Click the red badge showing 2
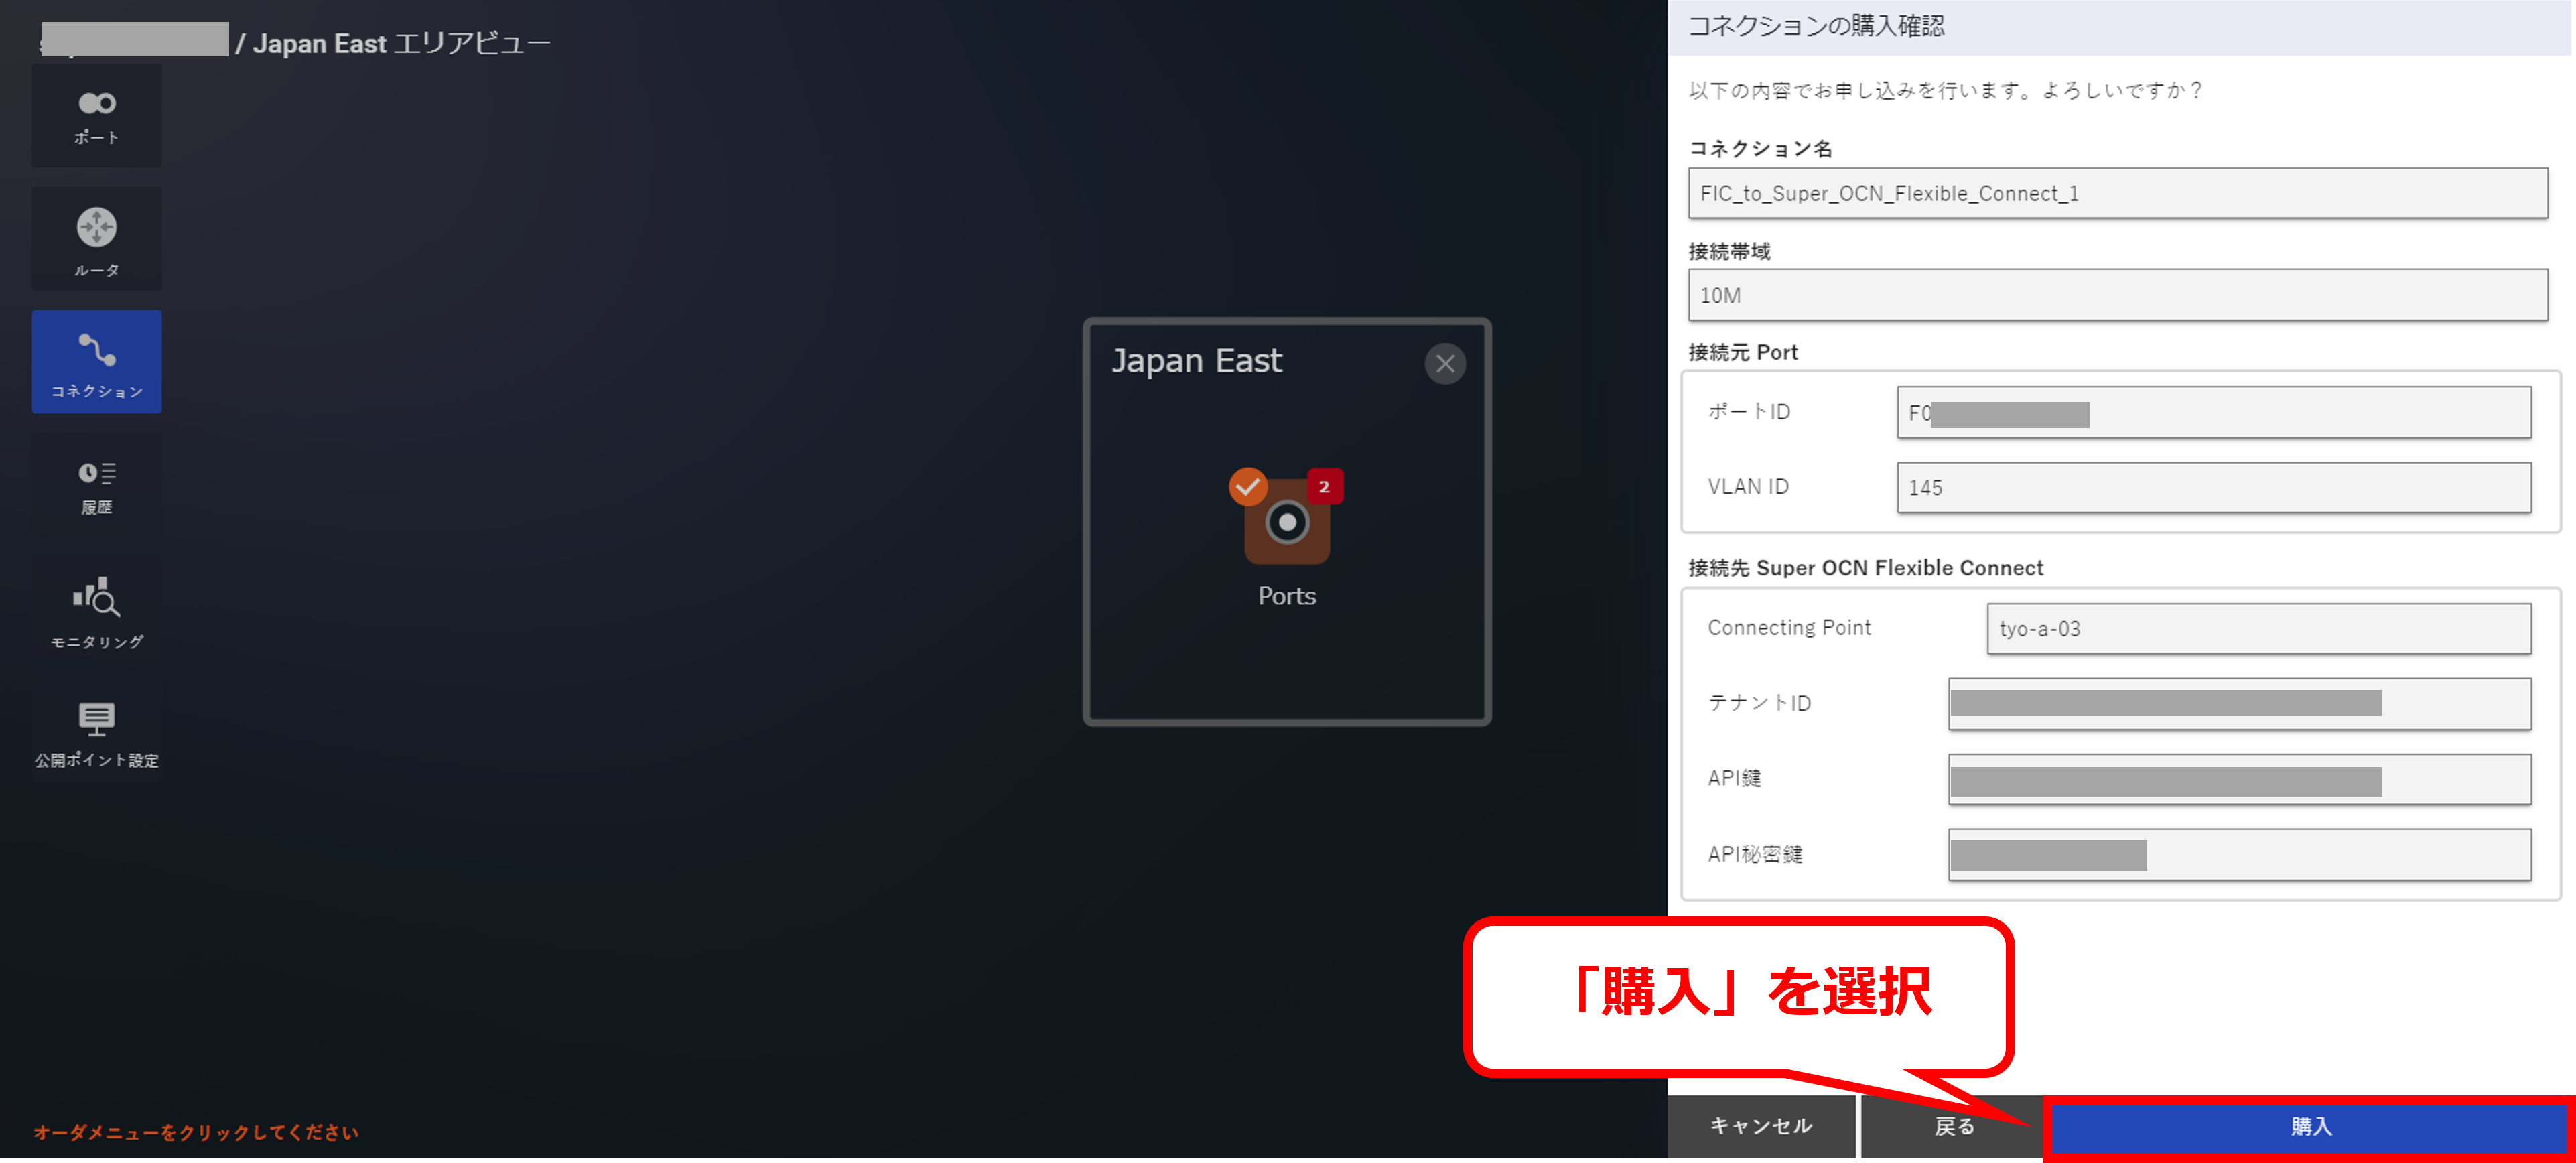The width and height of the screenshot is (2576, 1163). pos(1324,487)
